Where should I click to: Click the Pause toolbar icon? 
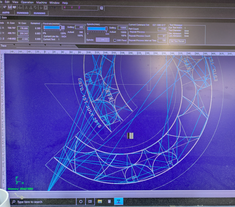pyautogui.click(x=50, y=7)
